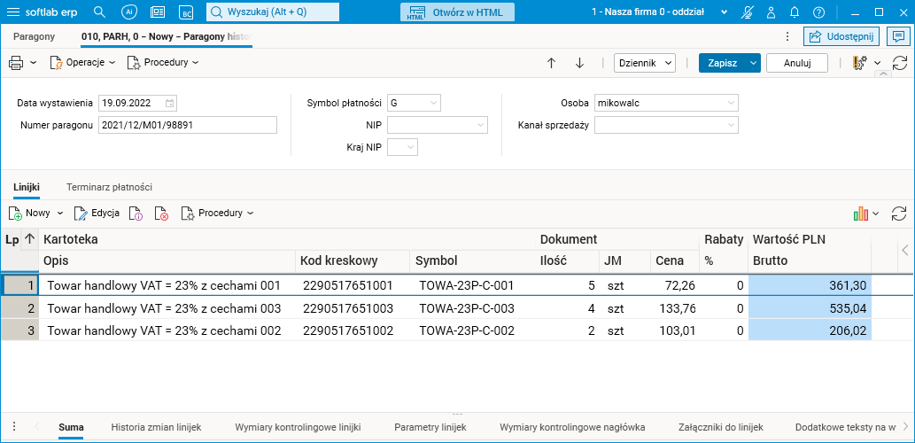Viewport: 915px width, 443px height.
Task: Open the chat comments icon
Action: click(897, 36)
